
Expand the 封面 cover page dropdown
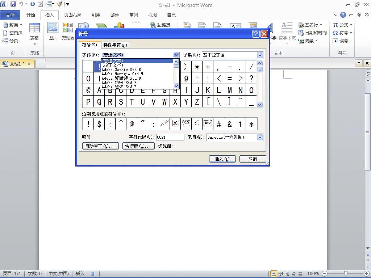(x=21, y=25)
